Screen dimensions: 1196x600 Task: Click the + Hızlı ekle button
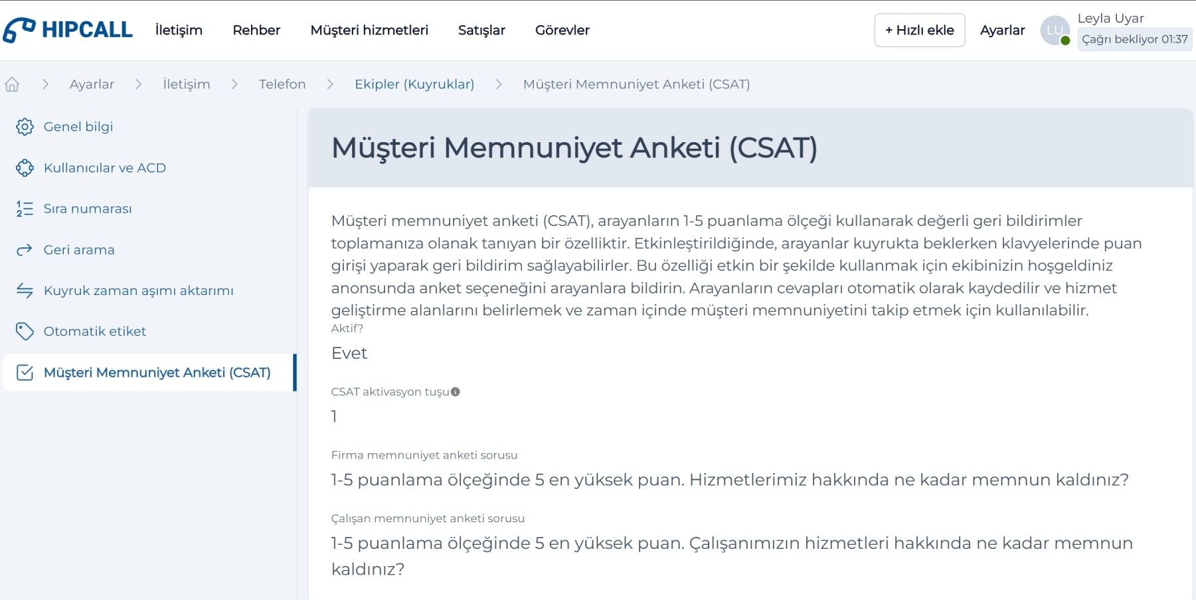coord(920,30)
